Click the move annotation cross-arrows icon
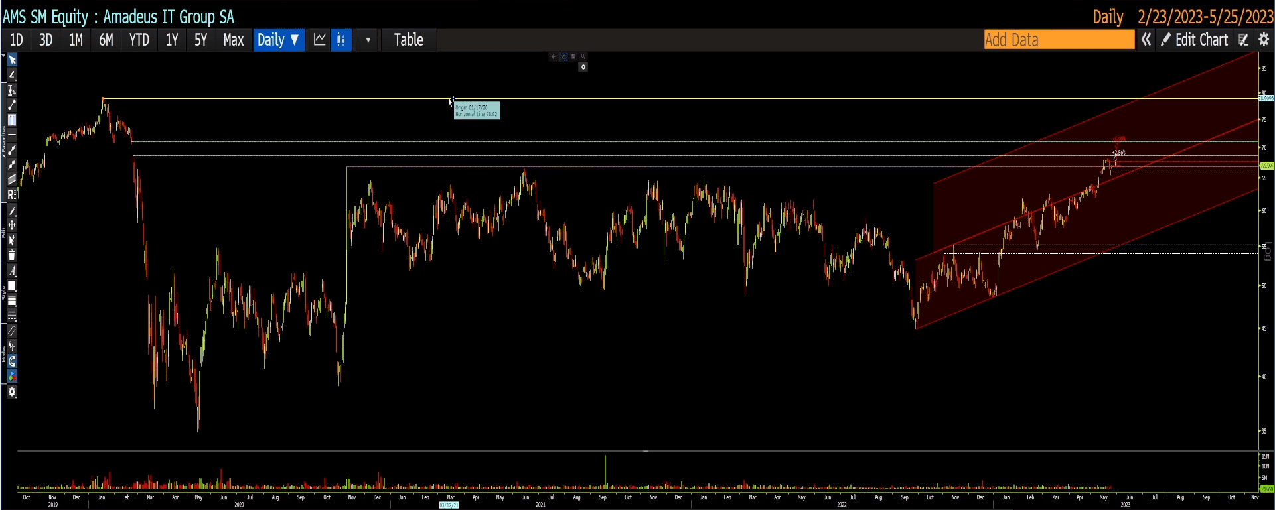Image resolution: width=1275 pixels, height=510 pixels. click(12, 225)
